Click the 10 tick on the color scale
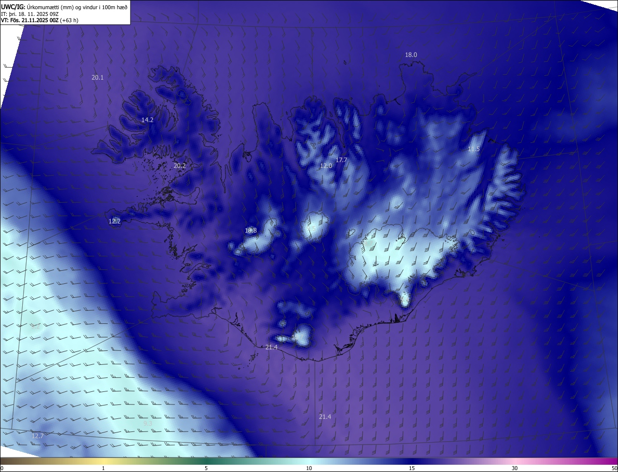618x472 pixels. (x=309, y=468)
